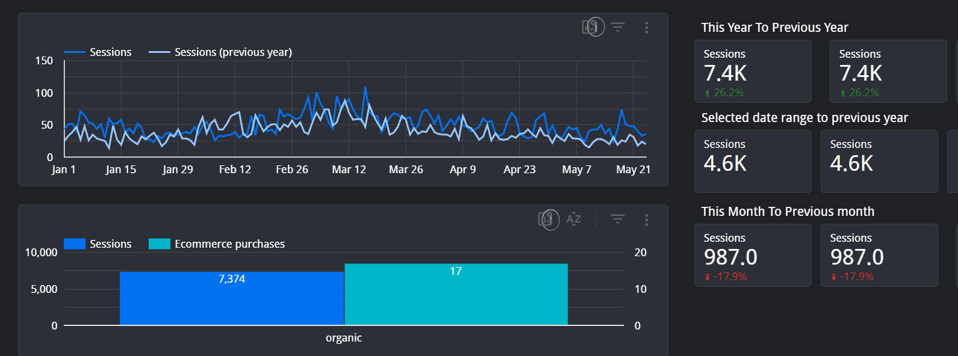Open chart settings icon on Sessions line chart

pyautogui.click(x=593, y=27)
